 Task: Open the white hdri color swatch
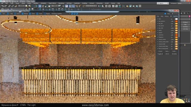point(176,19)
